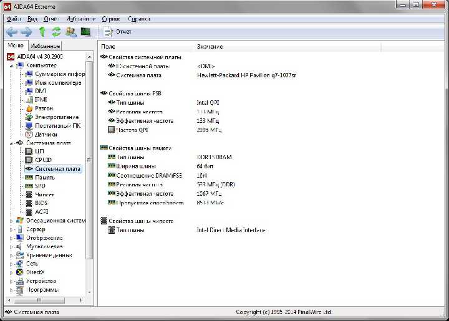Click the green up arrow toolbar icon
The image size is (449, 321).
click(42, 32)
